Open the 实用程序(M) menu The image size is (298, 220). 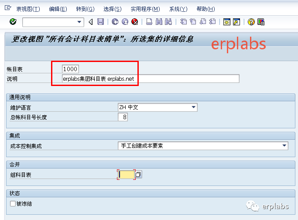point(145,9)
